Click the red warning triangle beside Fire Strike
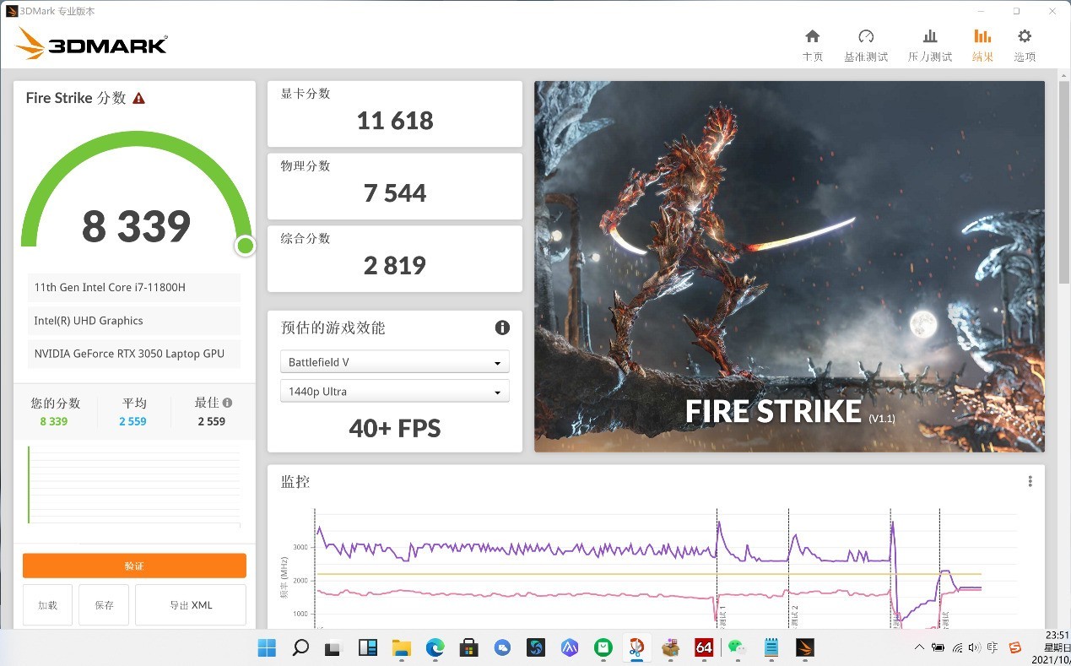1071x666 pixels. pyautogui.click(x=139, y=98)
